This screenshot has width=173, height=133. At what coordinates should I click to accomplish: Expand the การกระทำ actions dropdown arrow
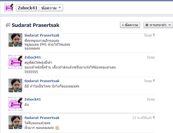(x=170, y=25)
